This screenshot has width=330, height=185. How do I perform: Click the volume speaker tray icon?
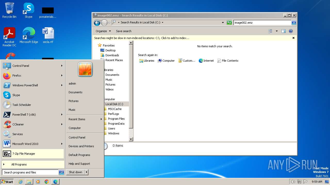(x=293, y=182)
